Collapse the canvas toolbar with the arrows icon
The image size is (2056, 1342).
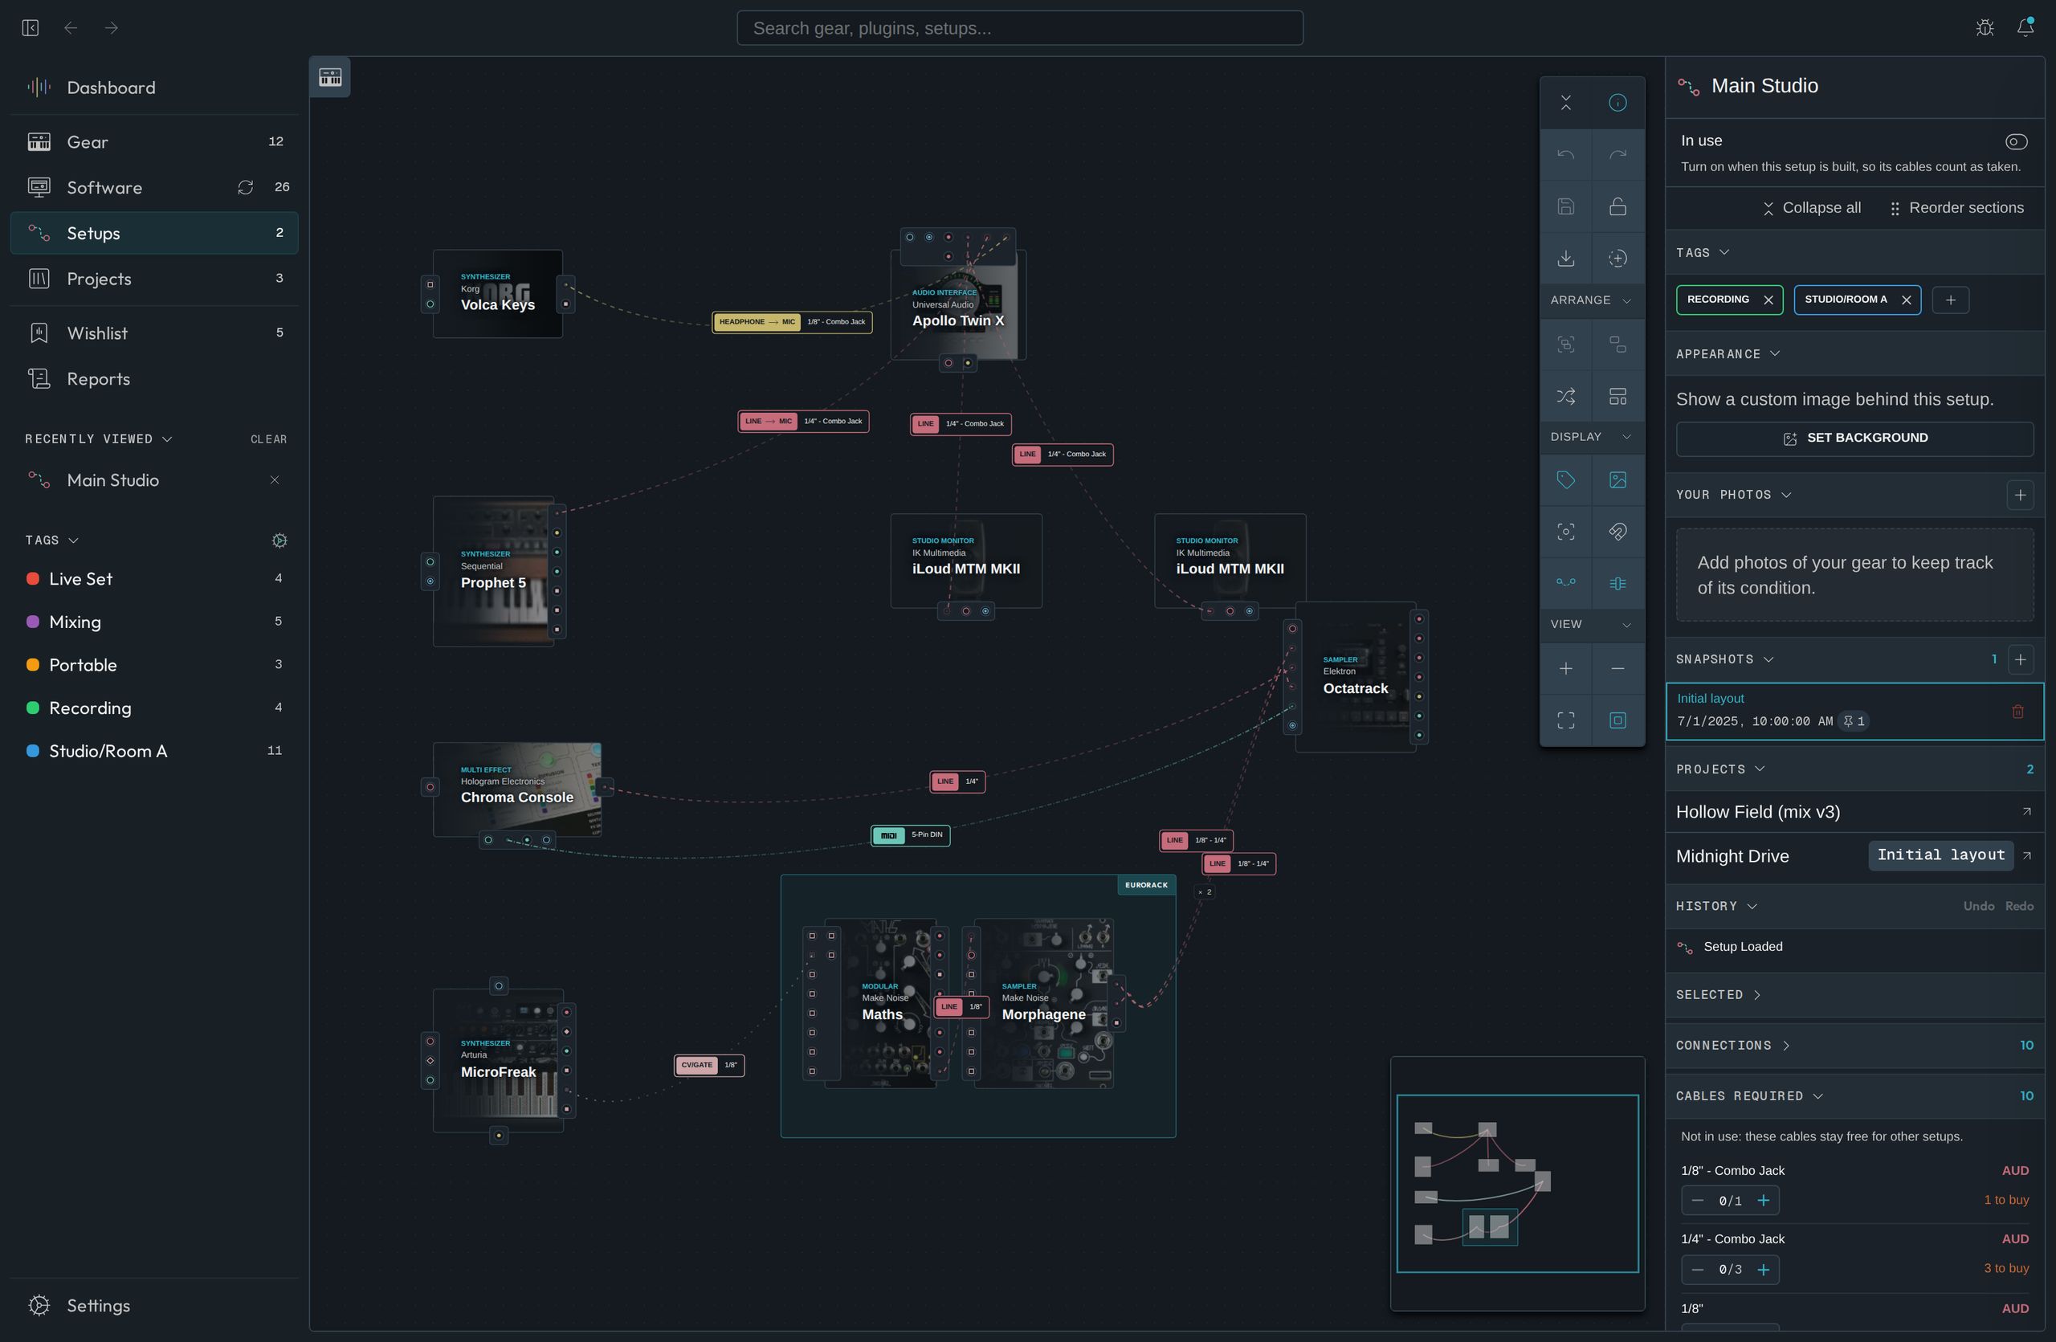pos(1565,103)
